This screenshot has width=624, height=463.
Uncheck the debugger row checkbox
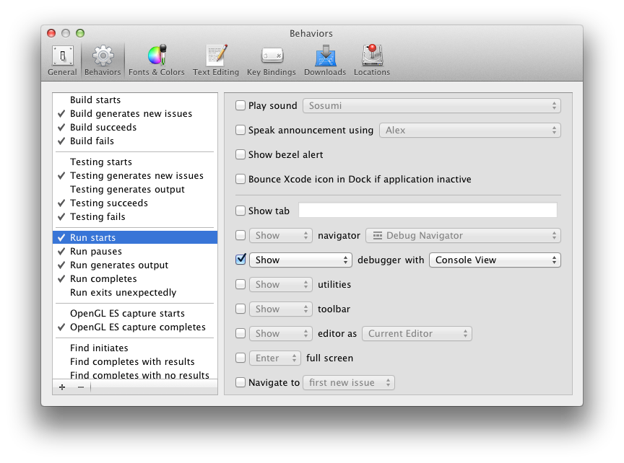click(240, 260)
